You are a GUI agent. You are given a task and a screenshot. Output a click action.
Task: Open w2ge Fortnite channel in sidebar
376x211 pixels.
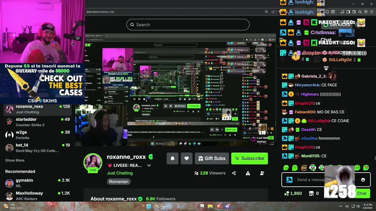coord(38,135)
